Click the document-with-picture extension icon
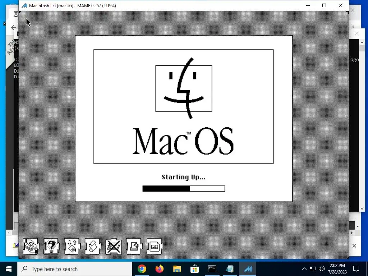Viewport: 368px width, 276px height. tap(155, 246)
